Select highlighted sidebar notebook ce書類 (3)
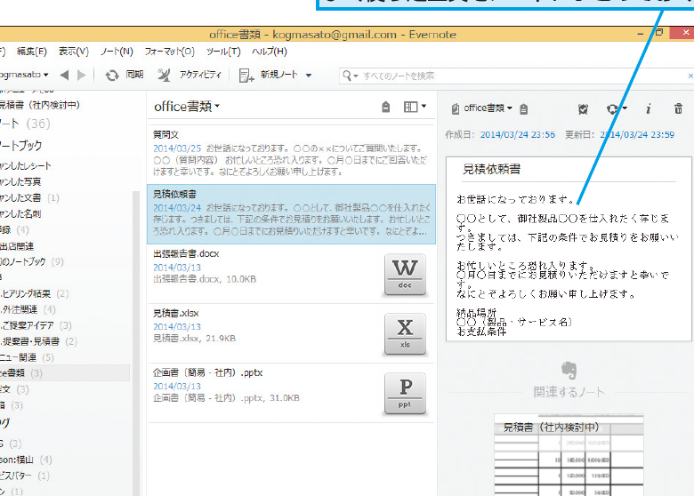694x496 pixels. [65, 373]
